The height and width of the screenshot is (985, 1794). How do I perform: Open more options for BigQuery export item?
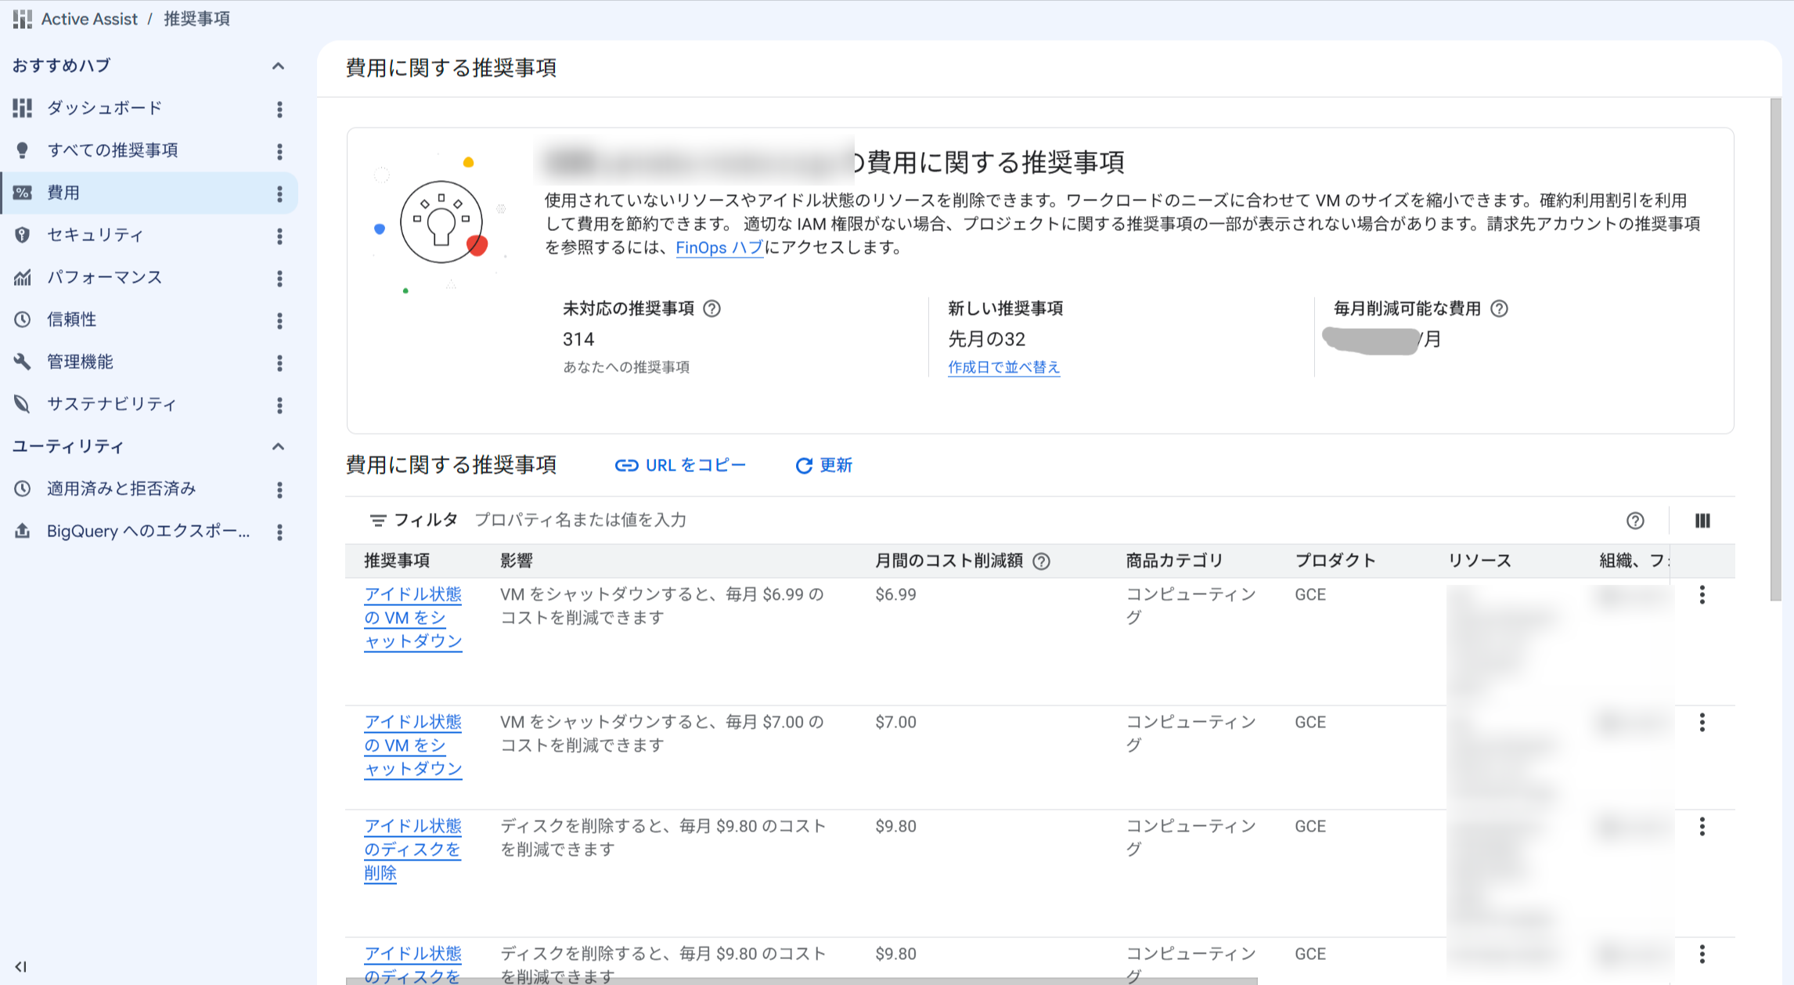coord(279,532)
